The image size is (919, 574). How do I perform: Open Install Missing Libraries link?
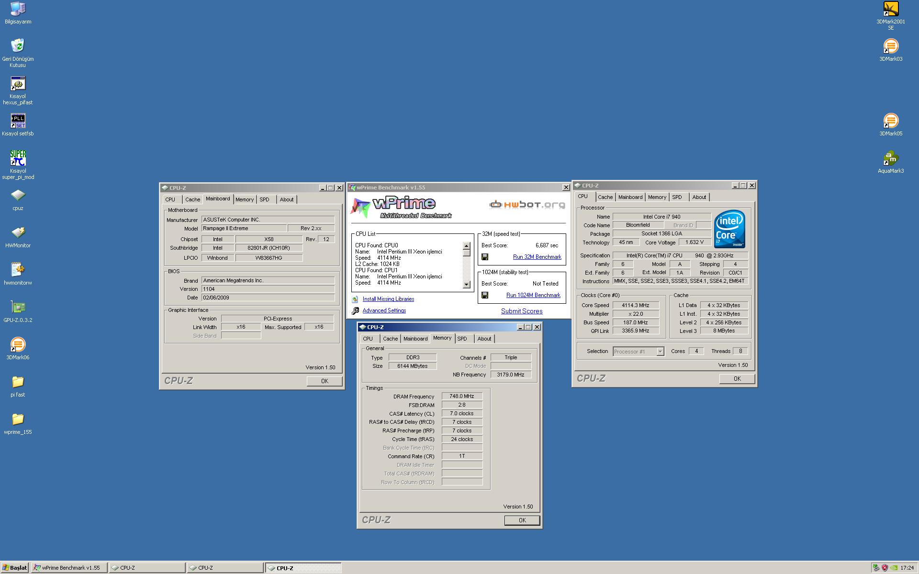coord(388,299)
